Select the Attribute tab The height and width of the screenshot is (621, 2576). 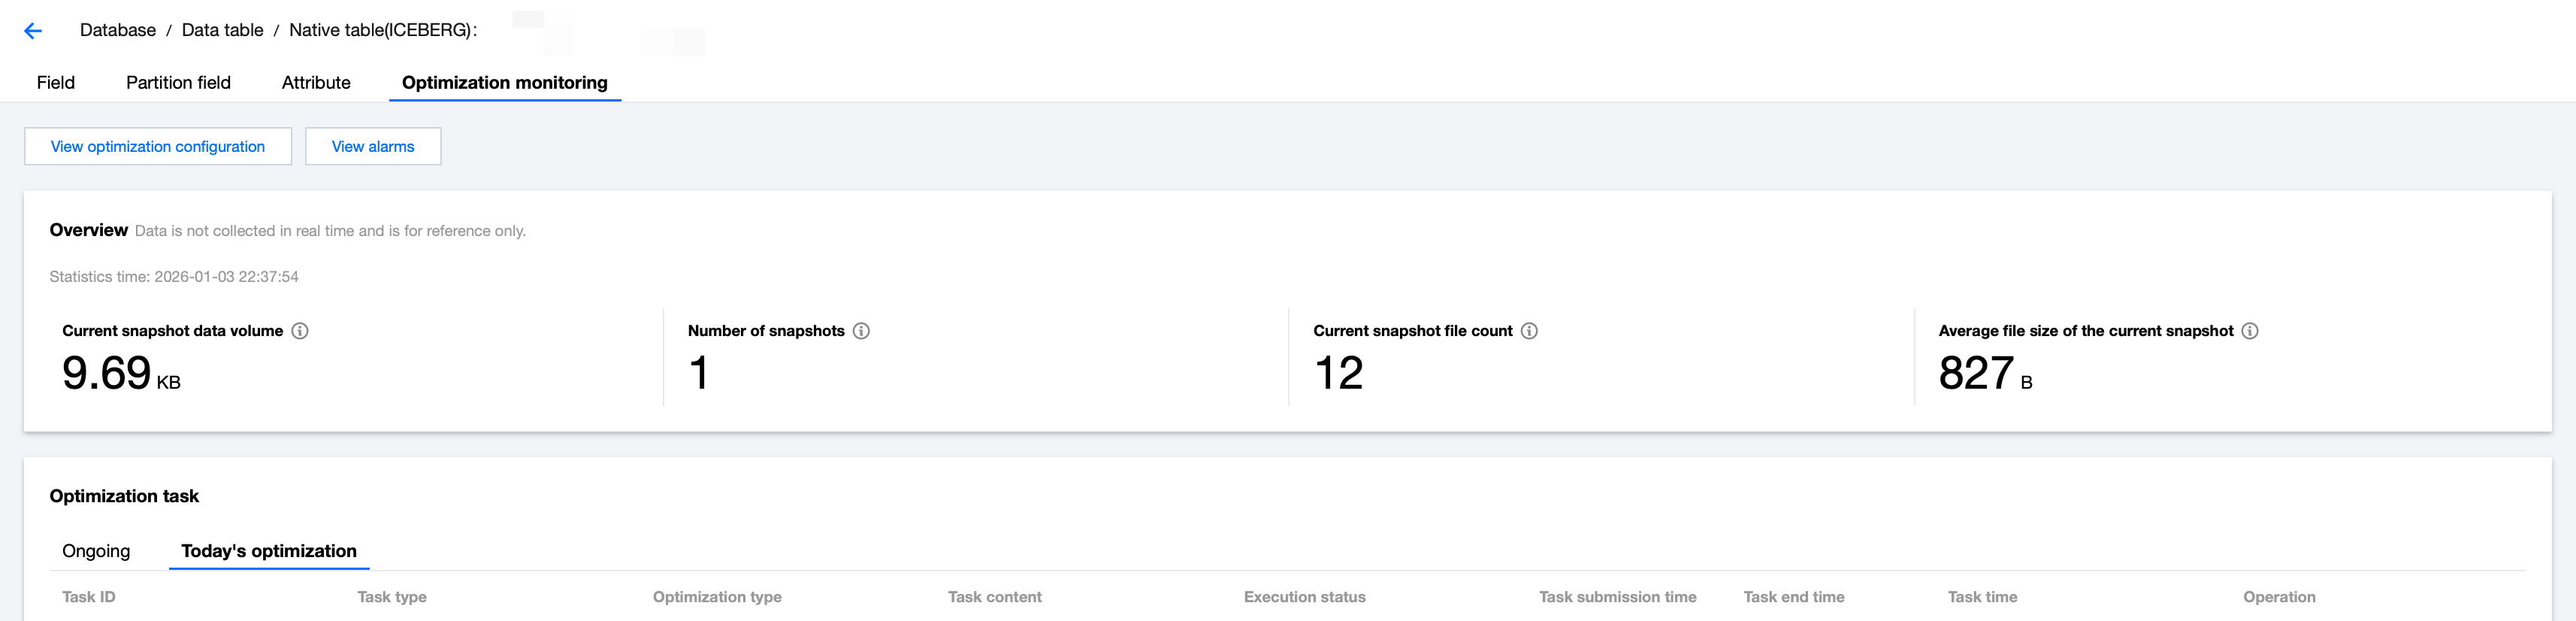316,83
